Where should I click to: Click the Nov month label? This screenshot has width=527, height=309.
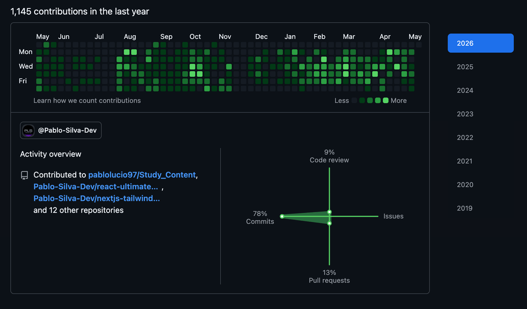[x=225, y=37]
